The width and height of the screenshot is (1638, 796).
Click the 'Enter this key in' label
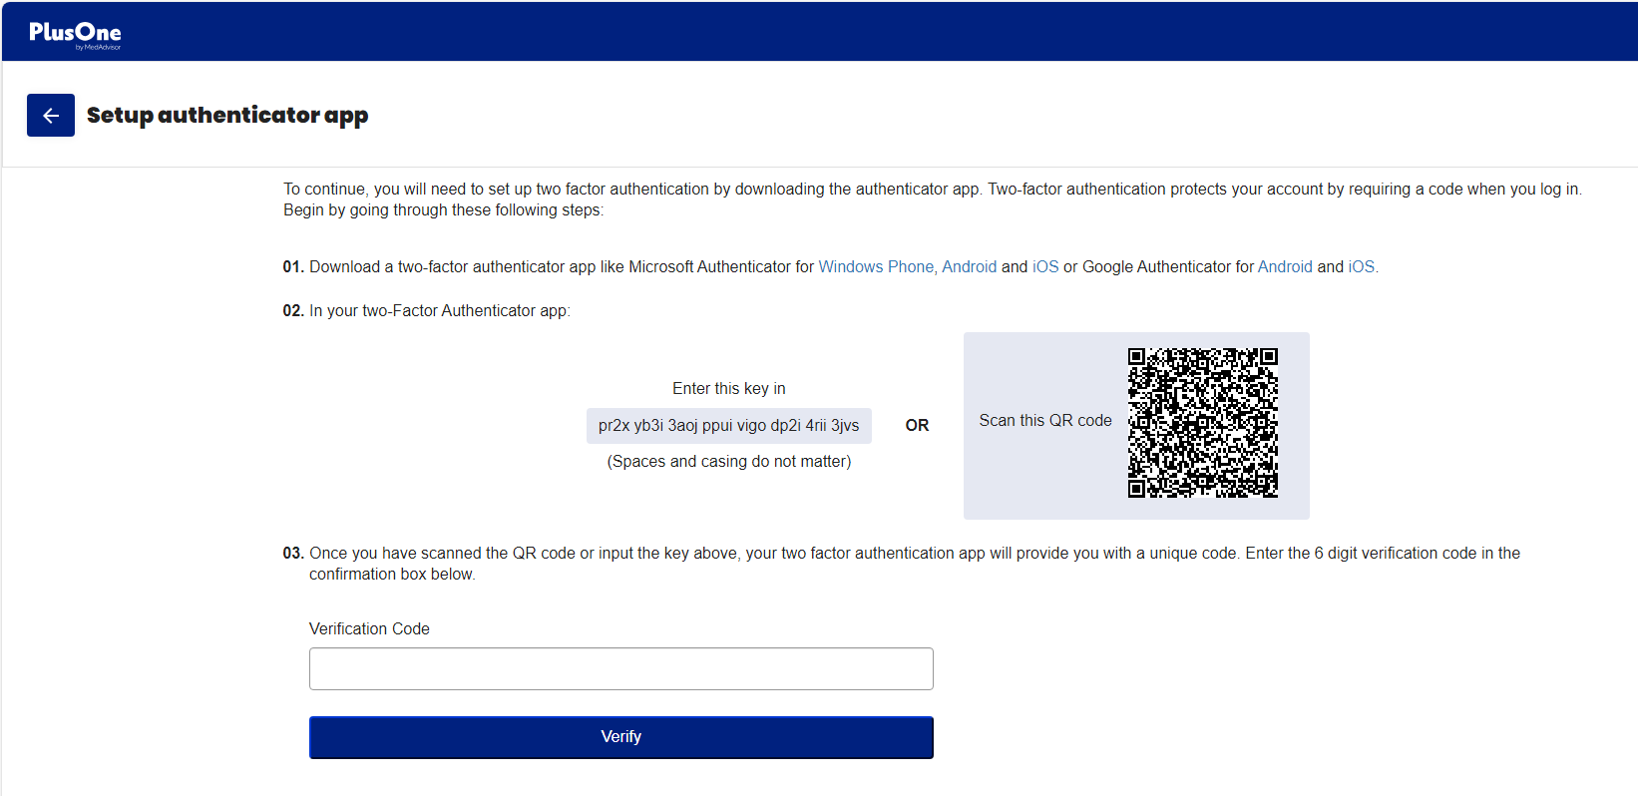pyautogui.click(x=729, y=388)
